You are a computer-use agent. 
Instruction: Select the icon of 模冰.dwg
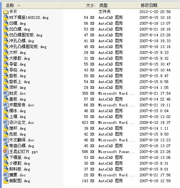click(x=6, y=111)
